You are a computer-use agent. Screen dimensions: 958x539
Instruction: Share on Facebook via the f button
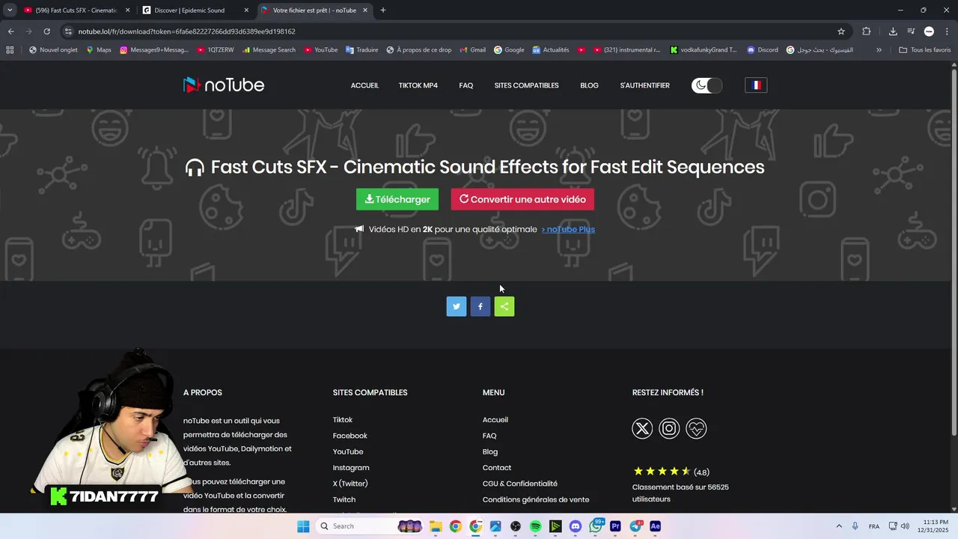click(480, 306)
